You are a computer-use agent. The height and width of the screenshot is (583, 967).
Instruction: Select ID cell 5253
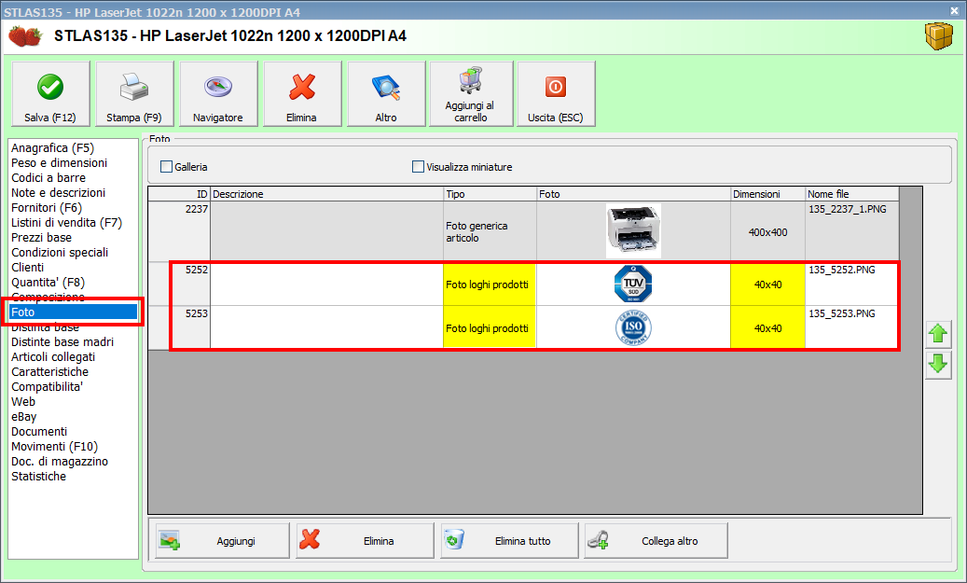pos(179,327)
